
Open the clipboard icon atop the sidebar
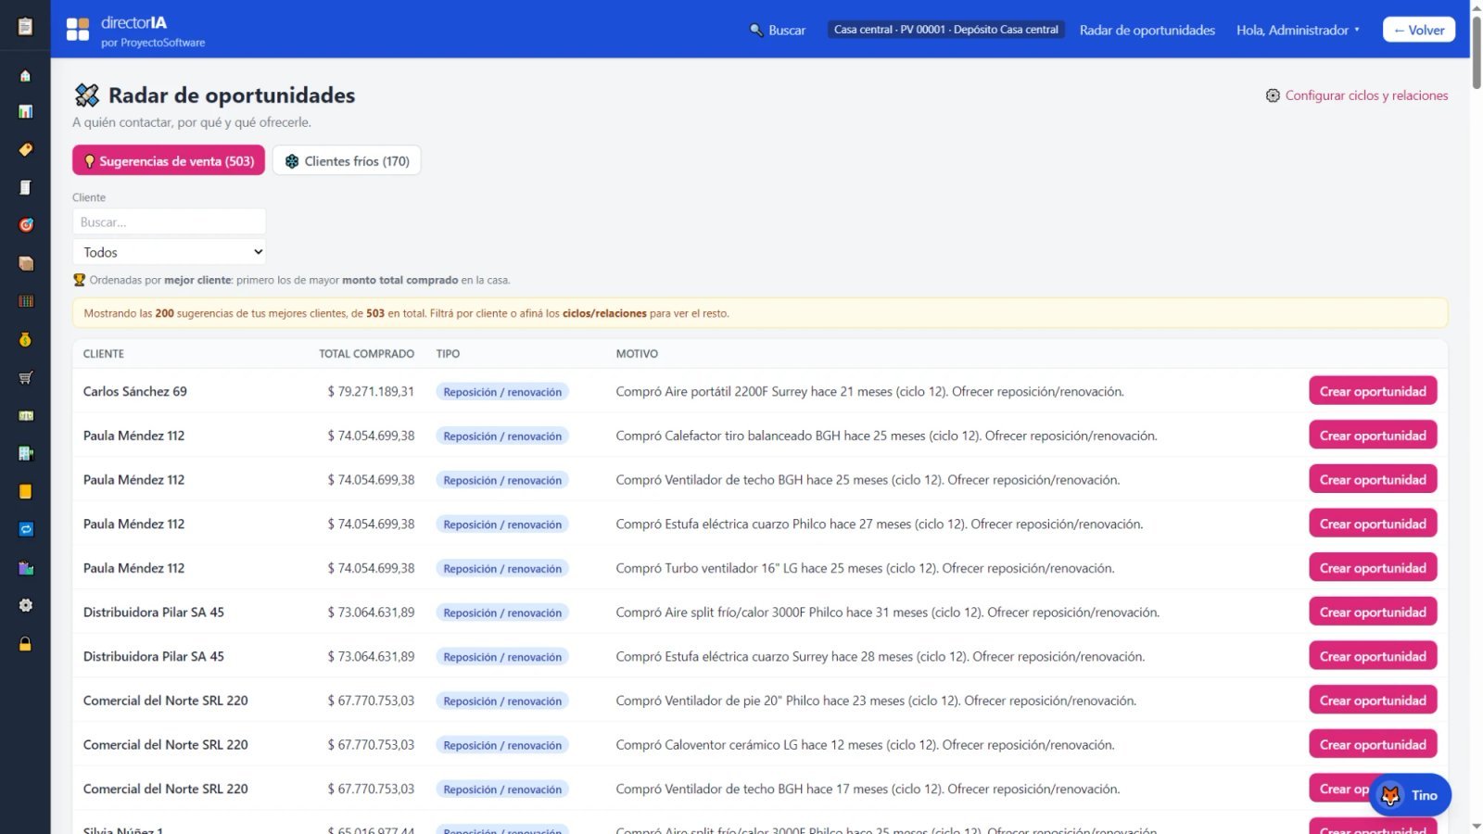[x=25, y=26]
